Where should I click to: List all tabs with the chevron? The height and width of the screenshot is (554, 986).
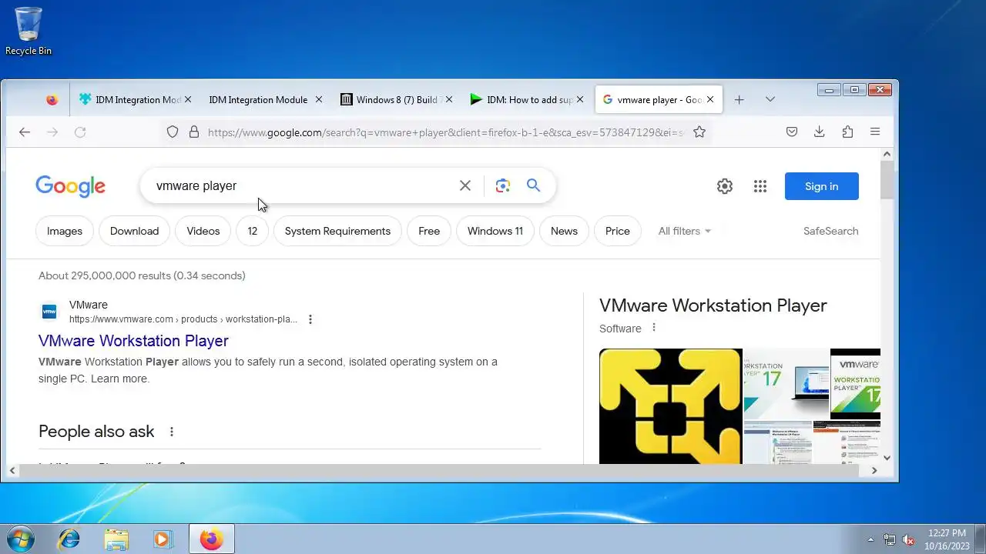[x=770, y=100]
